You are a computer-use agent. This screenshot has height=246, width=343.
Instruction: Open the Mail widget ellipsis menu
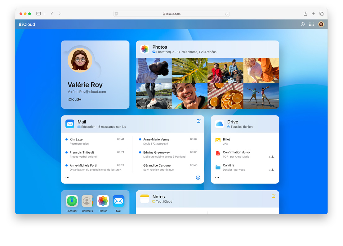(x=68, y=177)
